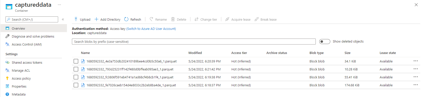The width and height of the screenshot is (424, 97).
Task: Click the Upload arrow icon
Action: tap(76, 19)
